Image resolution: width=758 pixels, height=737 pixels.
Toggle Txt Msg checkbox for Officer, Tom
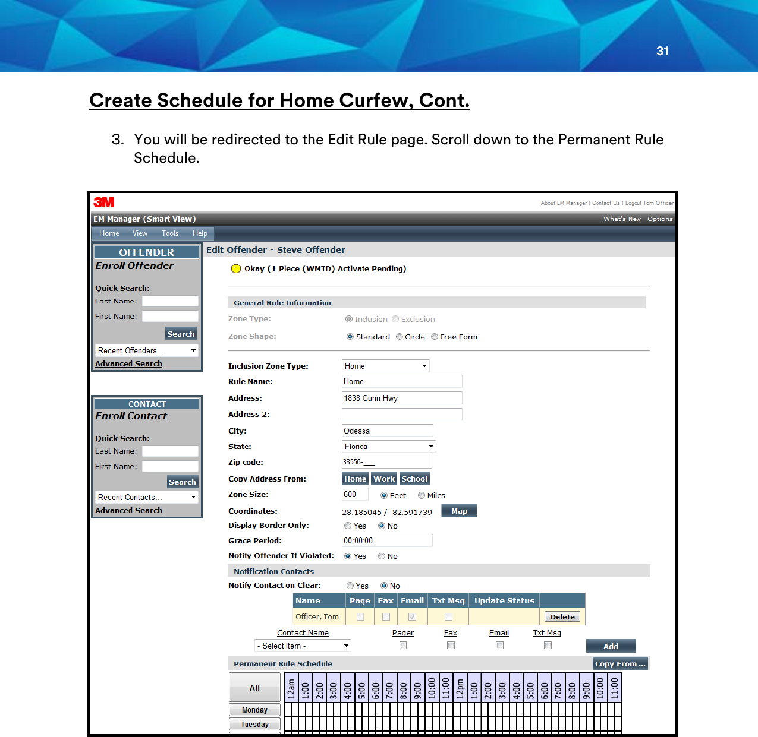(449, 617)
